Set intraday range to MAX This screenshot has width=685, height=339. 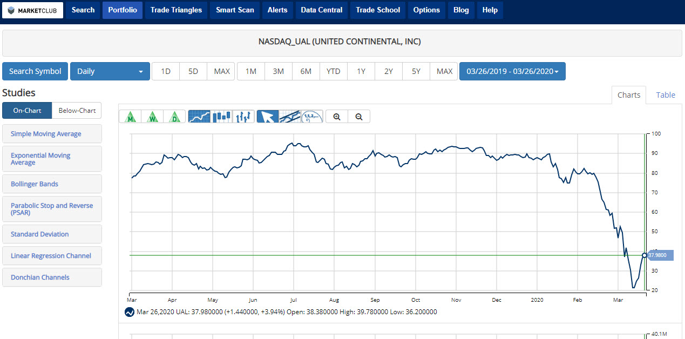pos(221,71)
